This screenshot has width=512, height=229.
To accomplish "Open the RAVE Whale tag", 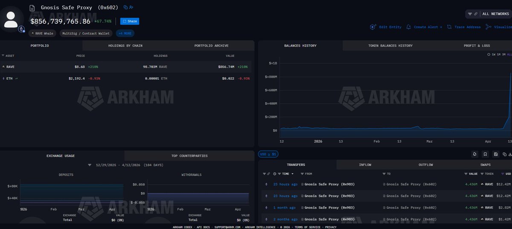I will pos(43,33).
